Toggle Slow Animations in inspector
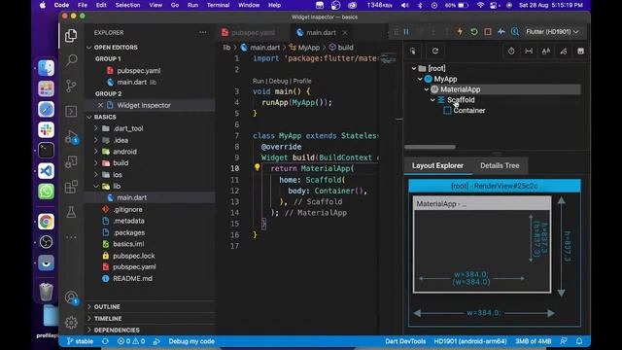Screen dimensions: 622x350 (511, 52)
